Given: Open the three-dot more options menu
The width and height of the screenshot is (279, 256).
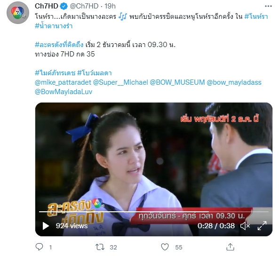Looking at the screenshot, I should (x=268, y=6).
